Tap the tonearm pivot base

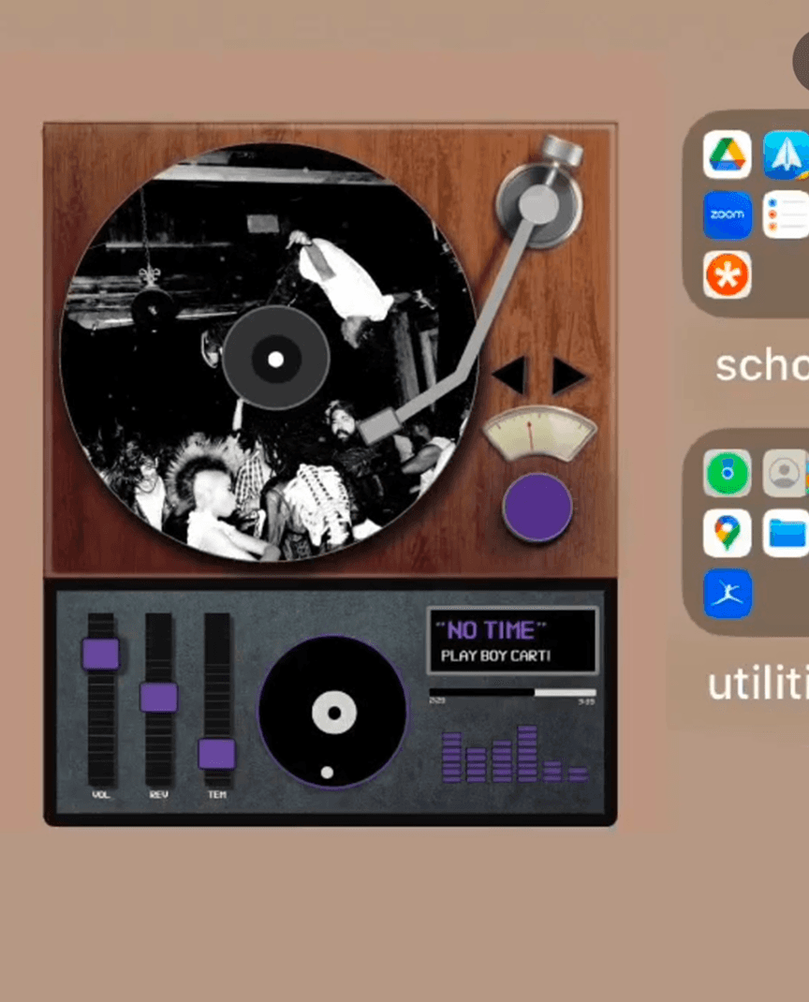point(538,204)
